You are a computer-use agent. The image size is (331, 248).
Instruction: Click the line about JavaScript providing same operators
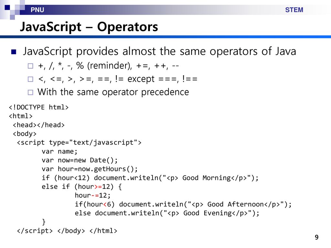pos(160,51)
